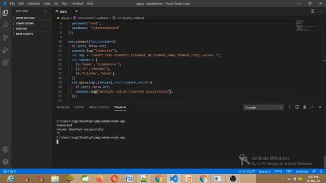Click the CRLF line ending indicator
This screenshot has height=183, width=326.
tap(289, 171)
